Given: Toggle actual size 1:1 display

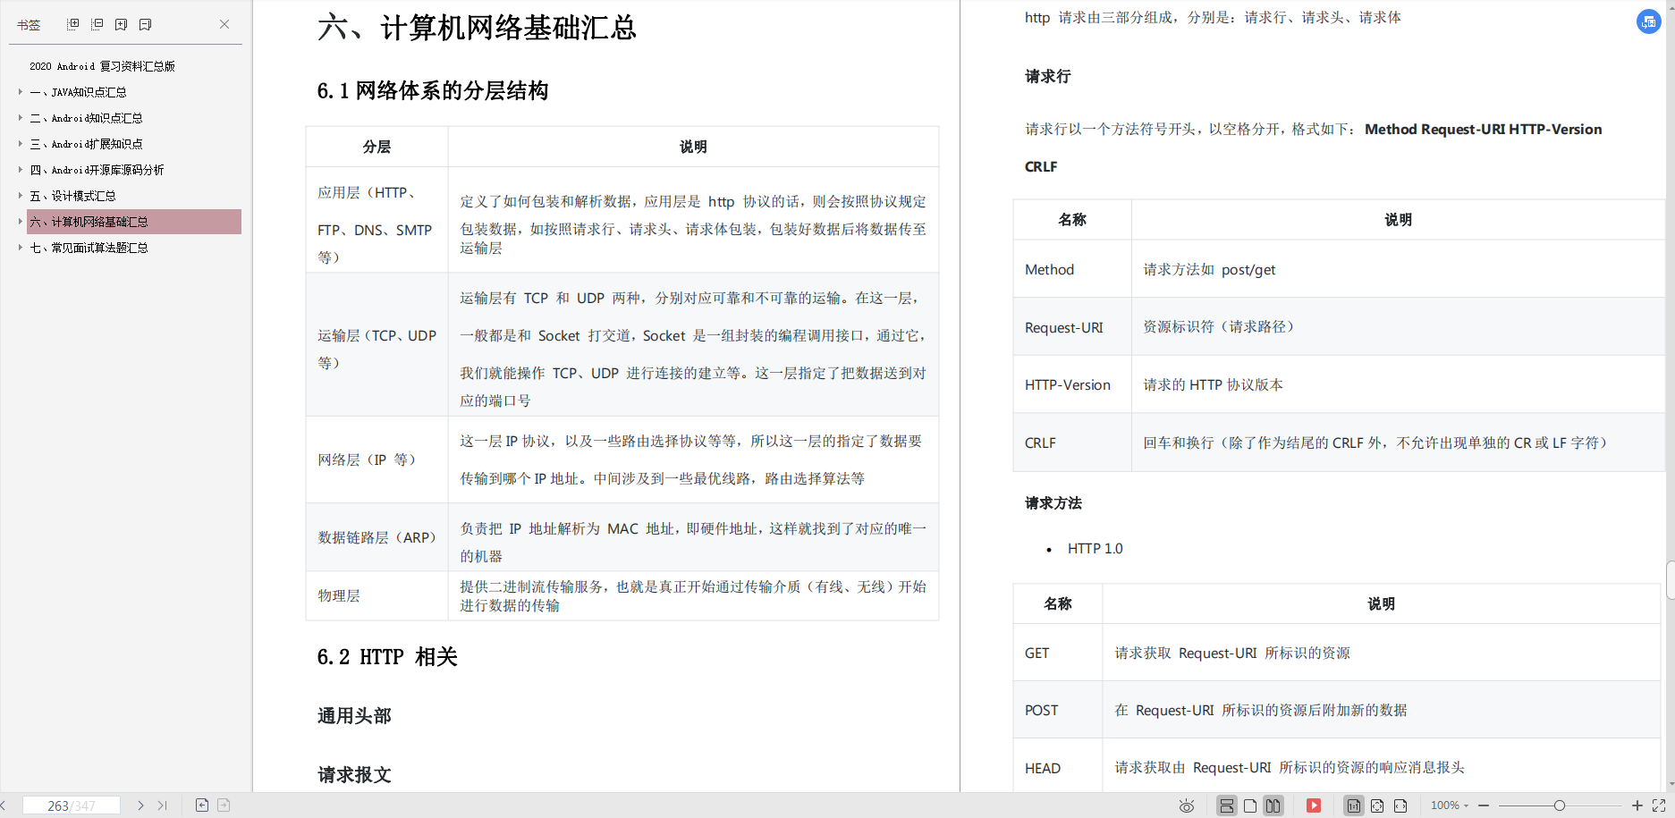Looking at the screenshot, I should (1353, 805).
